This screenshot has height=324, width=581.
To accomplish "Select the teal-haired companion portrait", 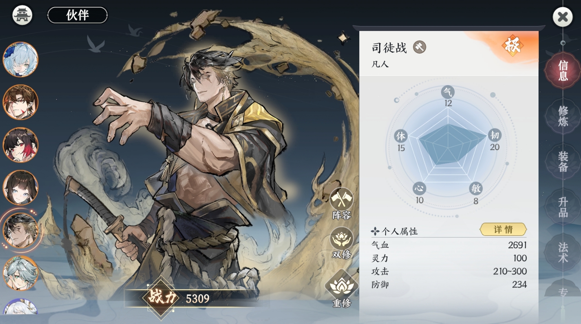I will point(21,273).
